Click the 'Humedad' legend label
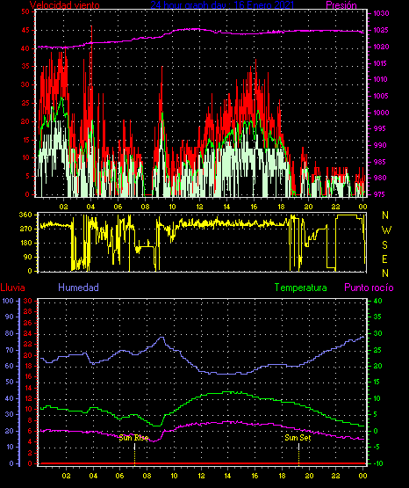Viewport: 409px width, 488px height. click(x=79, y=288)
